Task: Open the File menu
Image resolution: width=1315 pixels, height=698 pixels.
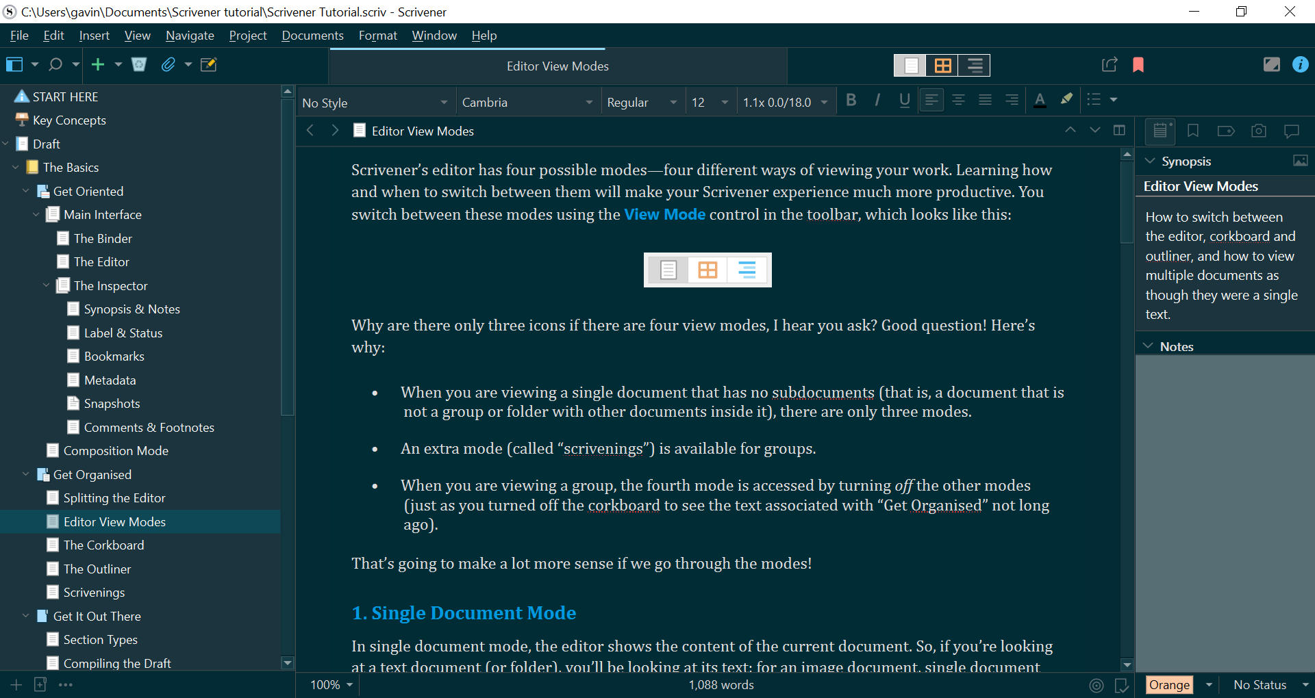Action: (19, 36)
